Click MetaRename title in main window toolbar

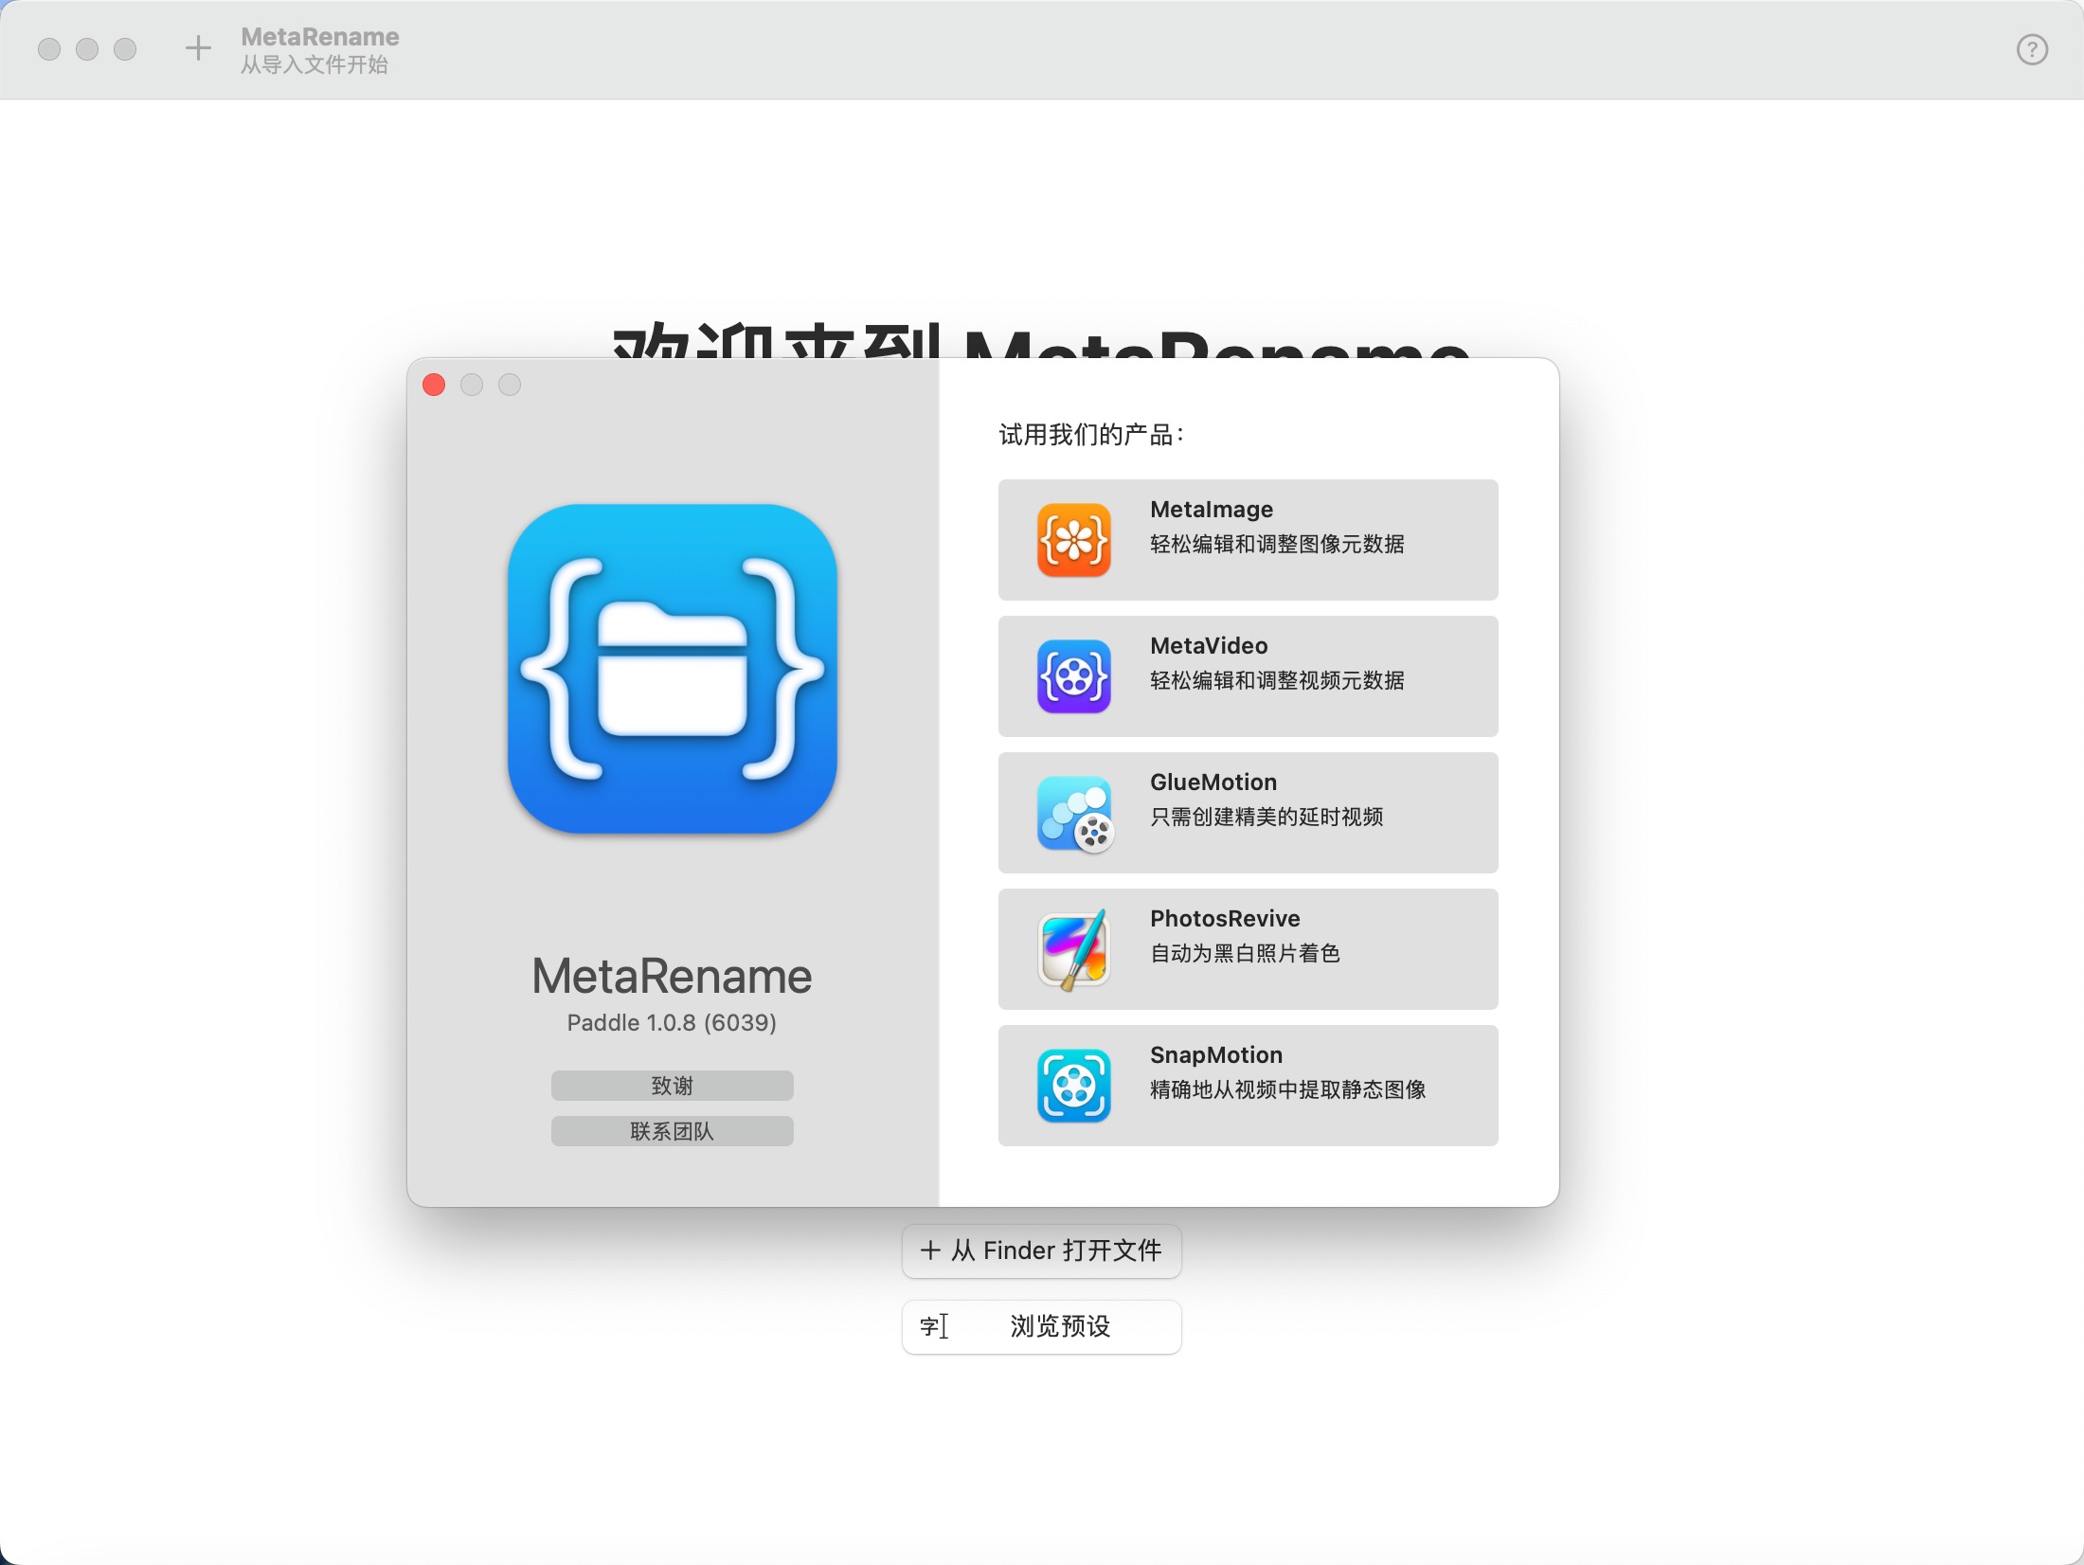pos(320,37)
